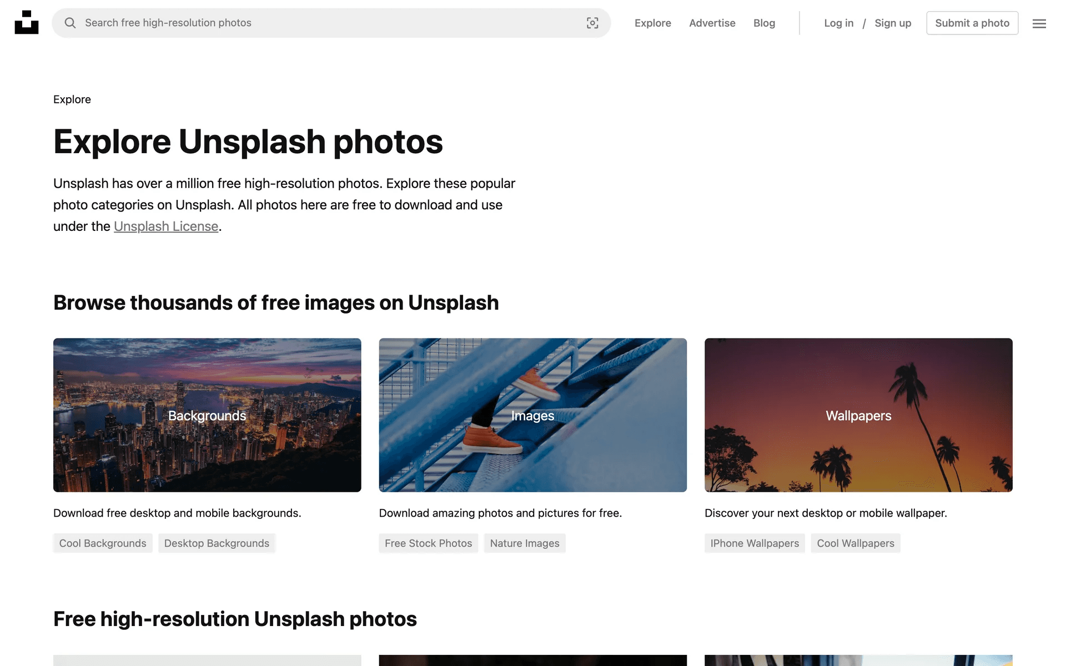Open Explore in top navigation
The image size is (1066, 666).
pyautogui.click(x=652, y=23)
